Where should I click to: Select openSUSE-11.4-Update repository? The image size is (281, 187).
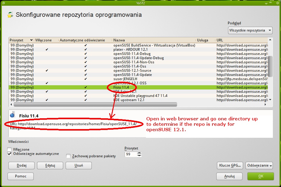138,75
